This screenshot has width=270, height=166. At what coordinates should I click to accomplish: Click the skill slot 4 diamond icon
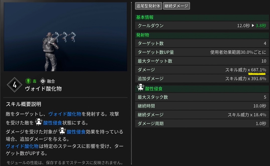click(15, 85)
